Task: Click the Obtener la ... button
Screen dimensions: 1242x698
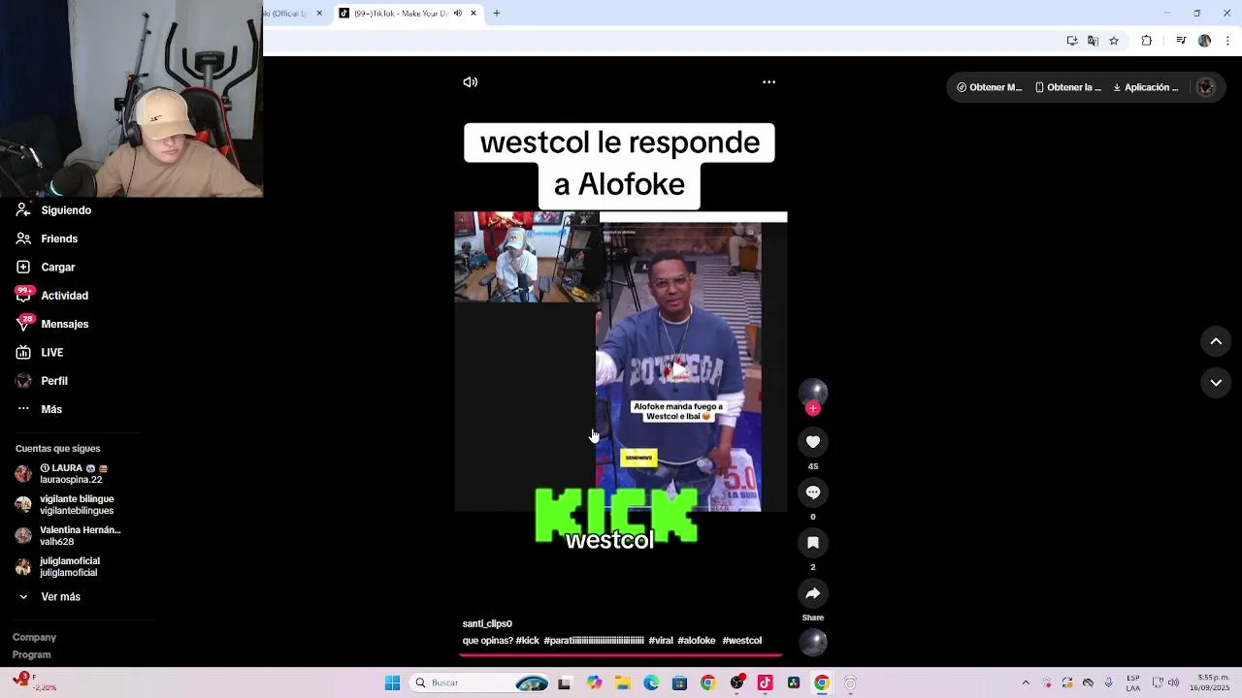Action: [1067, 87]
